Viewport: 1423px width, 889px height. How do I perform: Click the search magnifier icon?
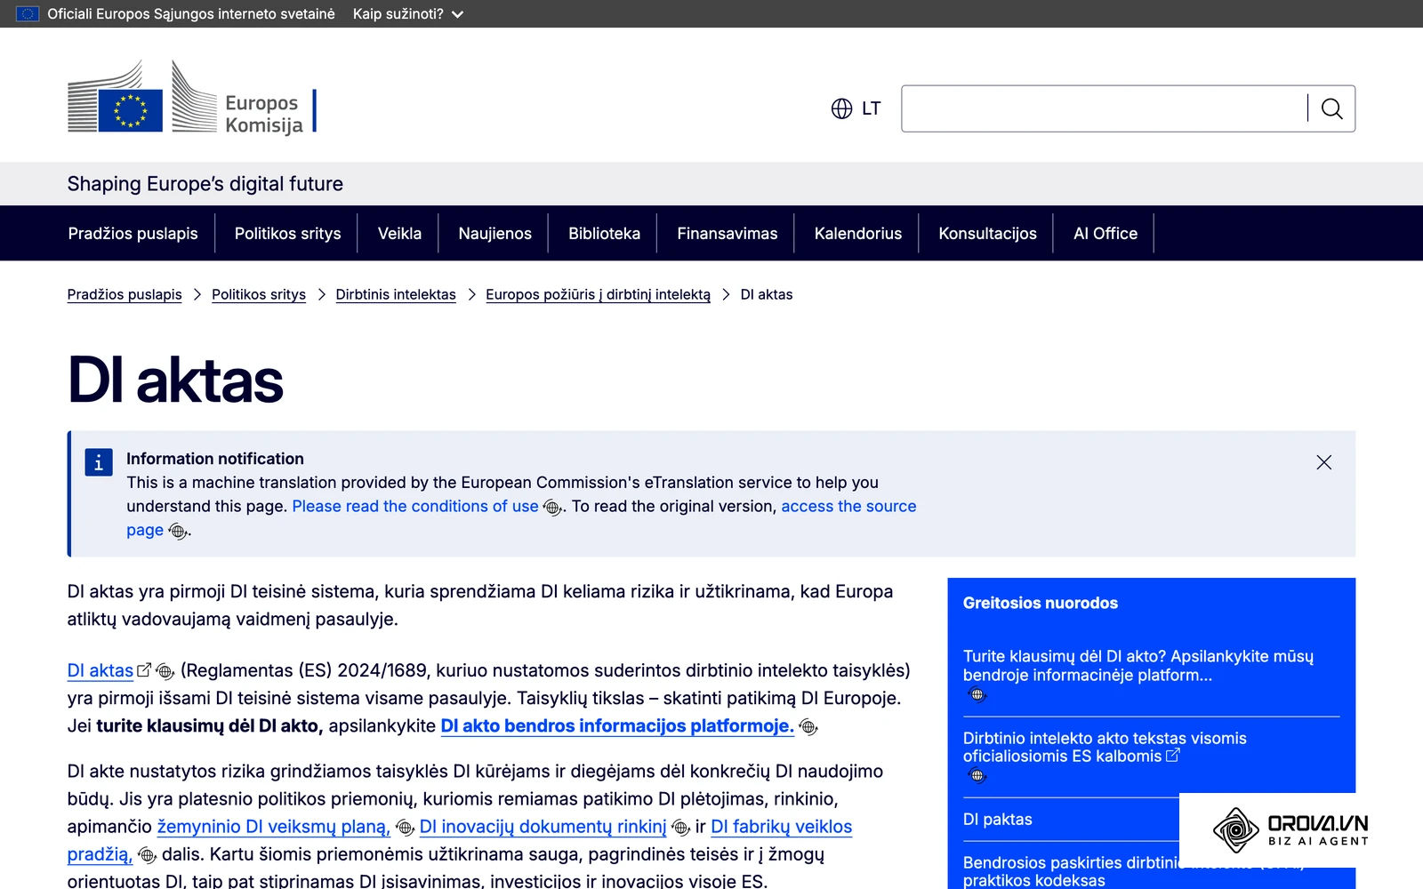[x=1331, y=108]
